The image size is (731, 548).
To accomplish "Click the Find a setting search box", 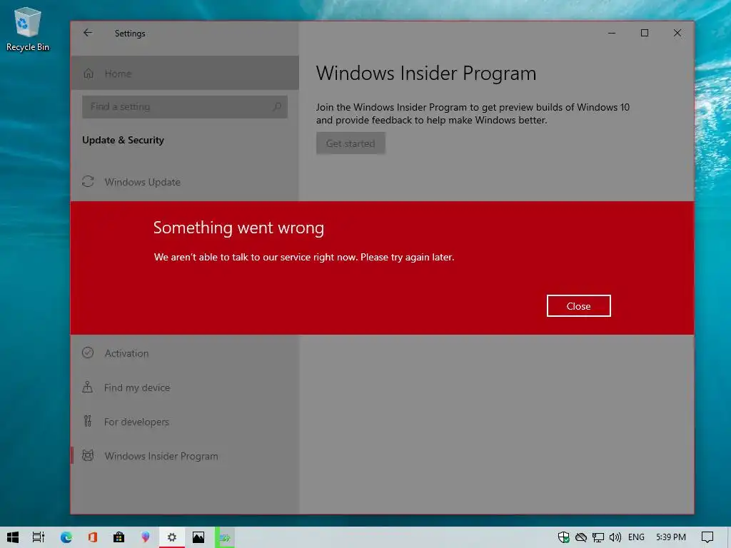I will pyautogui.click(x=185, y=107).
